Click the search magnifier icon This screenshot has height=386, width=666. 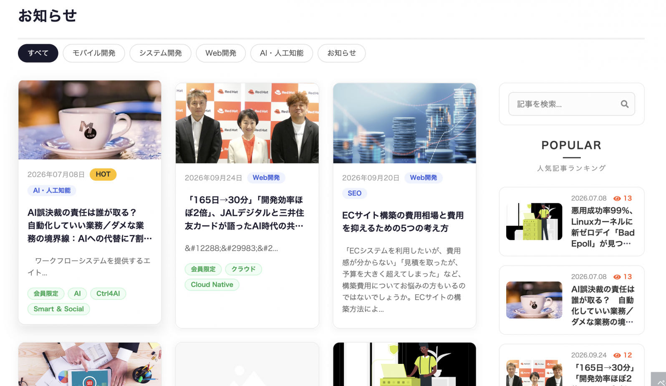tap(624, 104)
